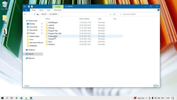Open Desktop in the navigation pane
The width and height of the screenshot is (177, 100).
pyautogui.click(x=32, y=24)
